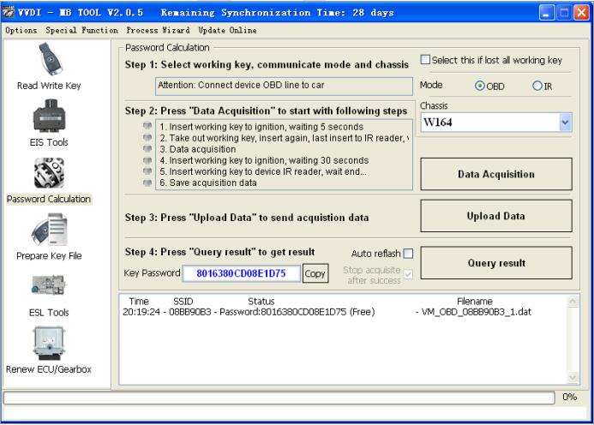Select the OBD mode radio button
Image resolution: width=594 pixels, height=425 pixels.
tap(480, 87)
